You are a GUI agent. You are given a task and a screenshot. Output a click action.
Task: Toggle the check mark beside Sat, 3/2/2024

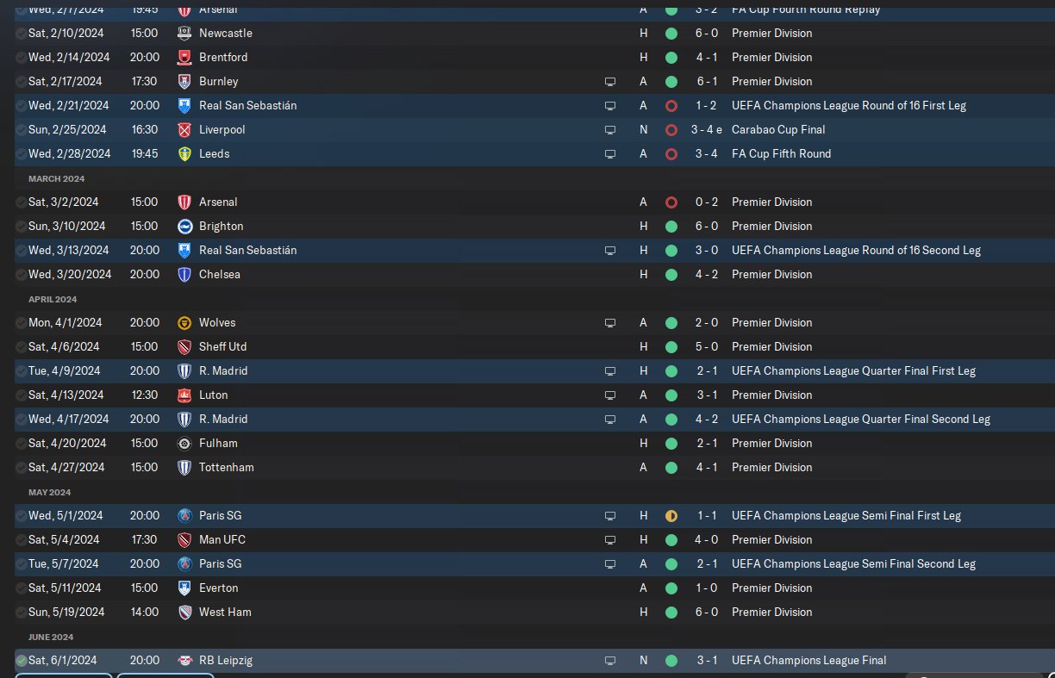pos(22,202)
